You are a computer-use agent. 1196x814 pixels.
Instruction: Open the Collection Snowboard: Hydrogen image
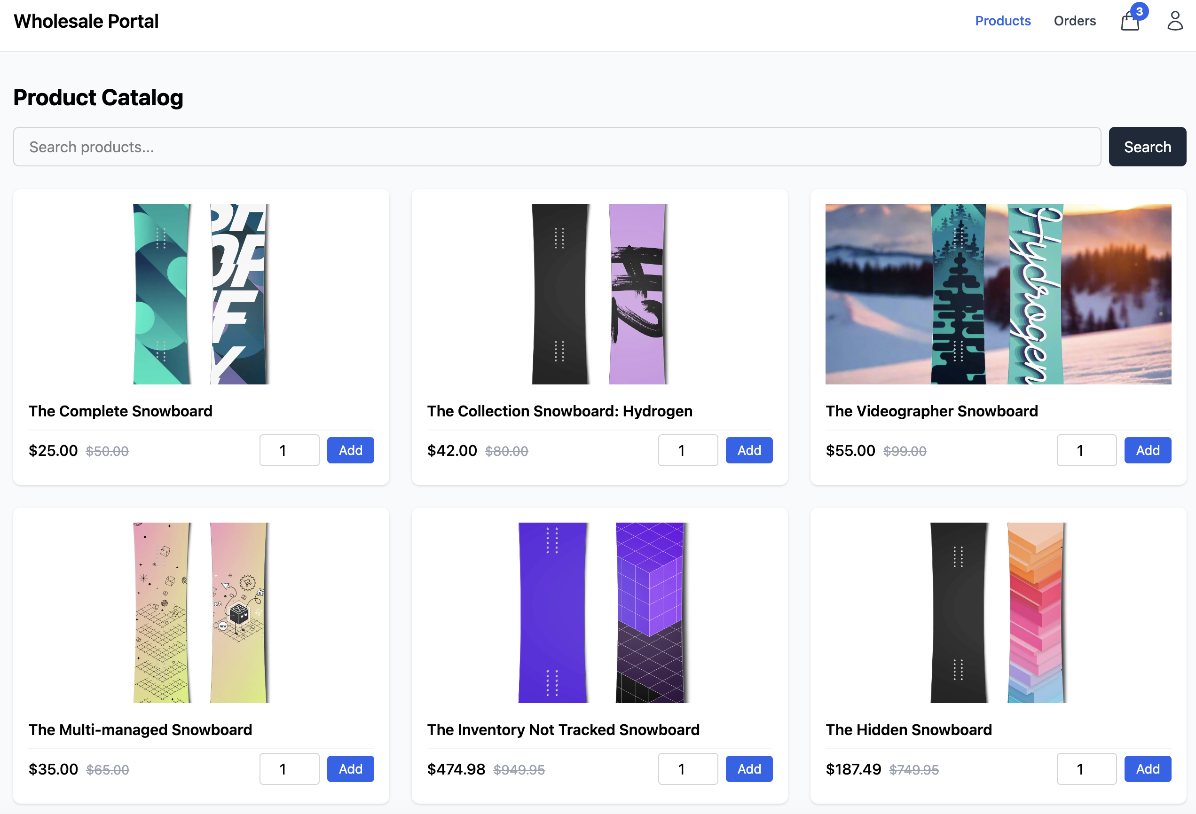[x=599, y=294]
